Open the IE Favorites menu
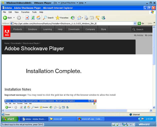 click(x=25, y=12)
